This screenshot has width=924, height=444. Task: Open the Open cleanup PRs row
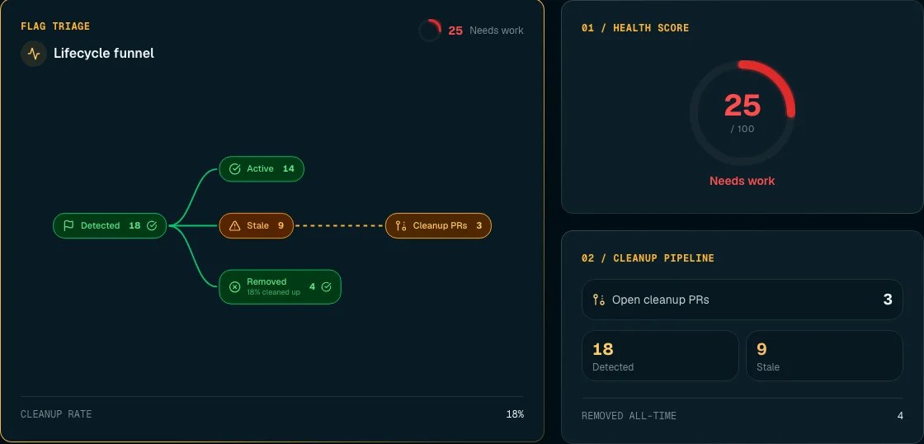(742, 300)
